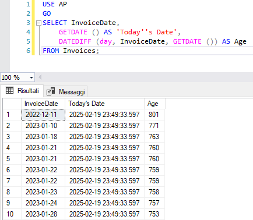The image size is (253, 220).
Task: Click the USE keyword on line 1
Action: [x=48, y=4]
